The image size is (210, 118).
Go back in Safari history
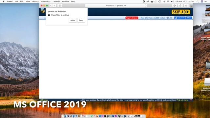[51, 6]
